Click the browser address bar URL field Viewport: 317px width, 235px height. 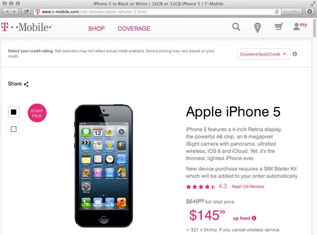pos(156,12)
